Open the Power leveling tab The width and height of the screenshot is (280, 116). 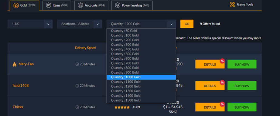[132, 5]
